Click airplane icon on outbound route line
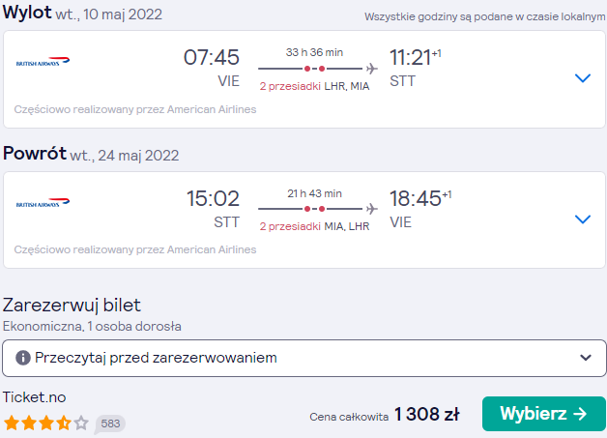This screenshot has width=607, height=438. point(371,69)
